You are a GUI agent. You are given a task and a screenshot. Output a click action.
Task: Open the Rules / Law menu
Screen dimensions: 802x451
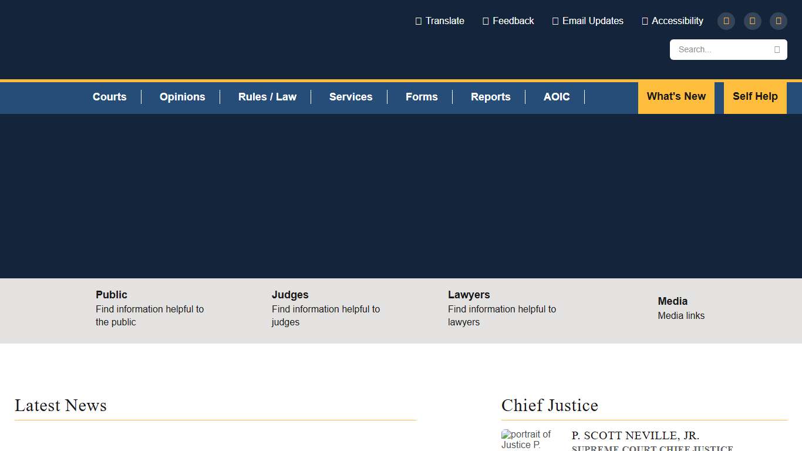267,97
